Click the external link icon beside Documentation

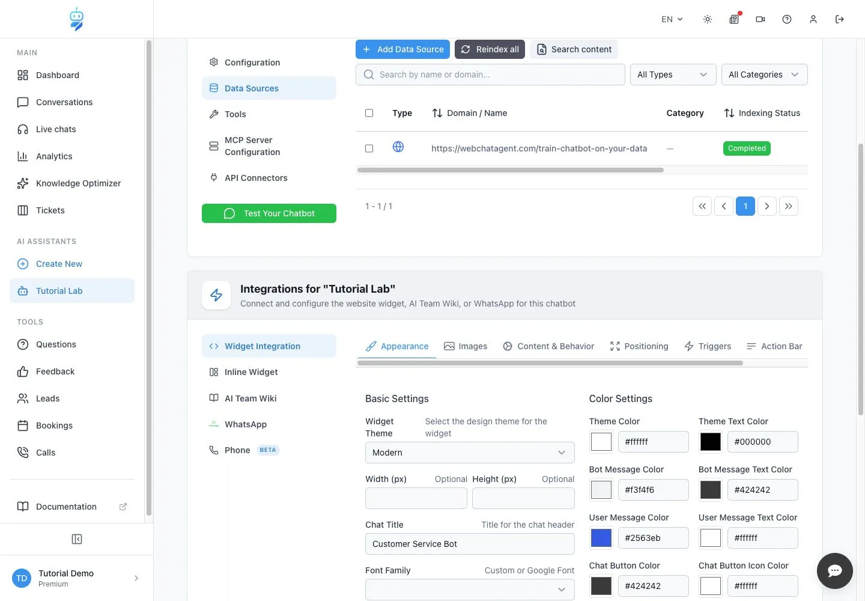123,507
